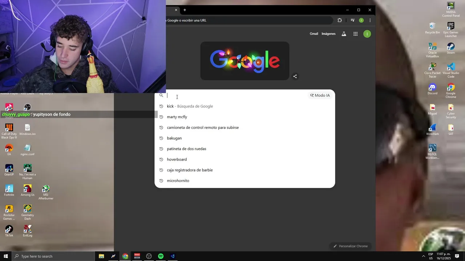Open Chrome extensions puzzle icon
The image size is (465, 261).
[x=340, y=20]
